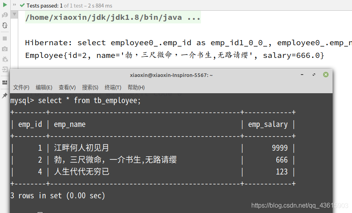
Task: Pin the run tab with pin icon
Action: click(x=5, y=95)
